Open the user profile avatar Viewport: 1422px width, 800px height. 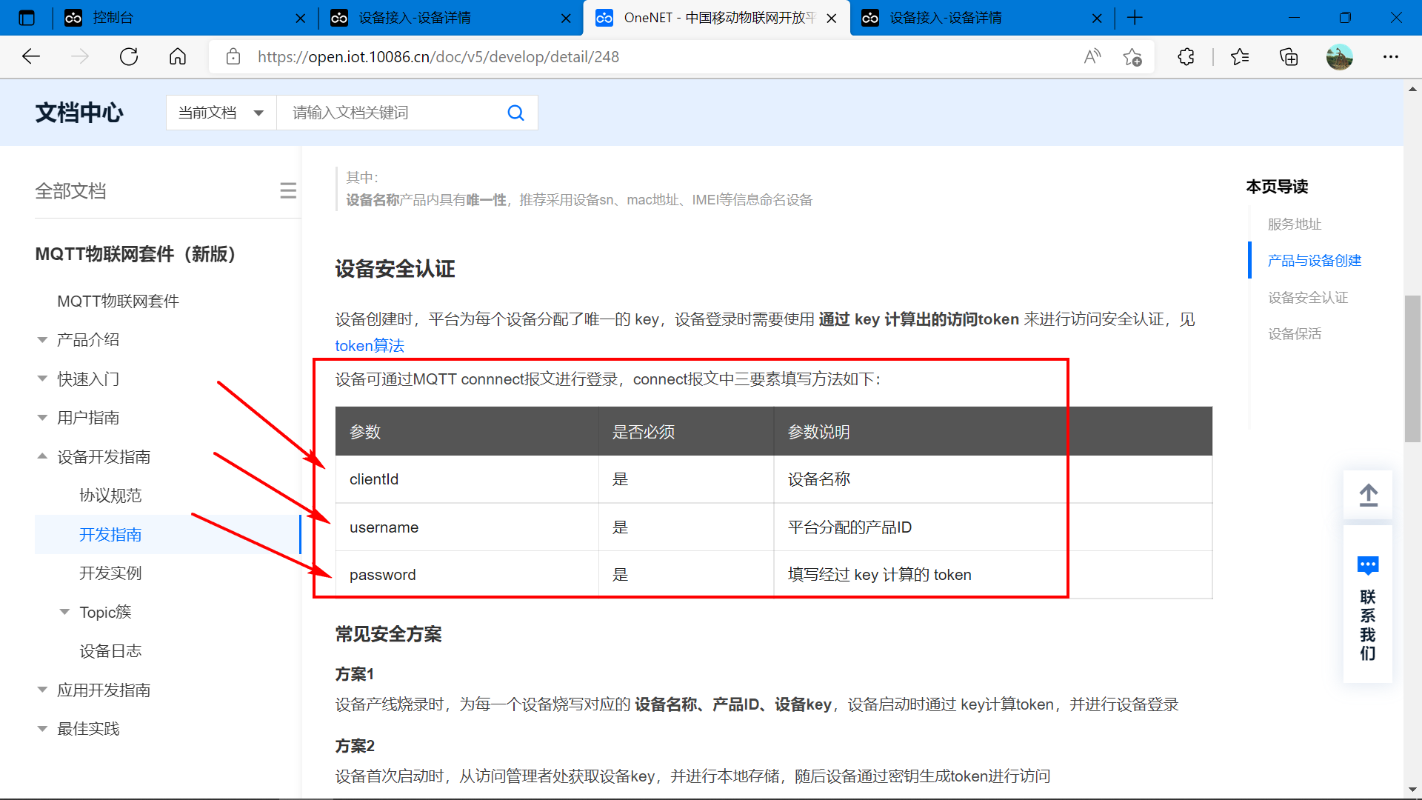[1339, 57]
